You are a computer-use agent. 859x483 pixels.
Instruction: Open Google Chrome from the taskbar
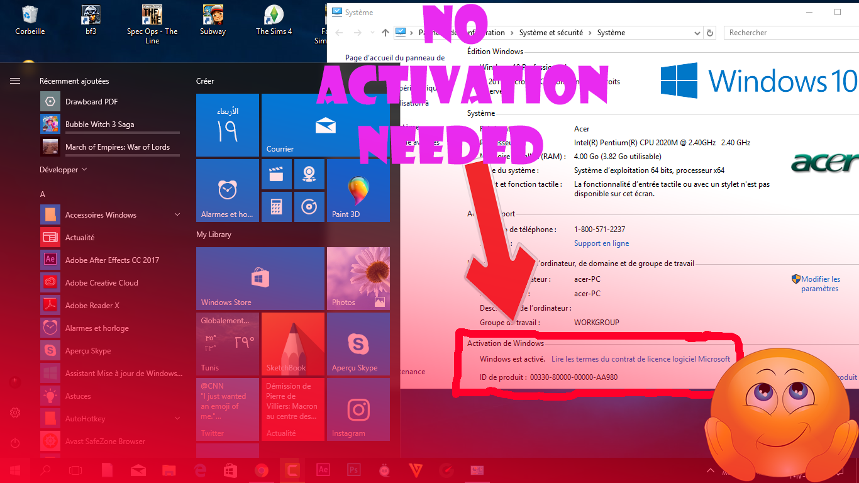(x=262, y=470)
